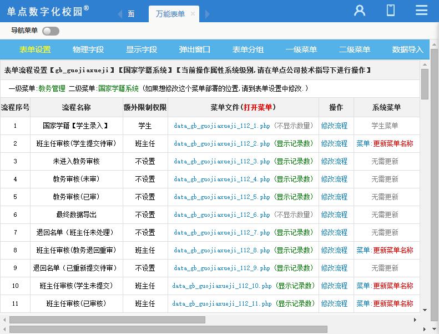Select the 物理字段 menu item
This screenshot has height=334, width=439.
tap(88, 49)
